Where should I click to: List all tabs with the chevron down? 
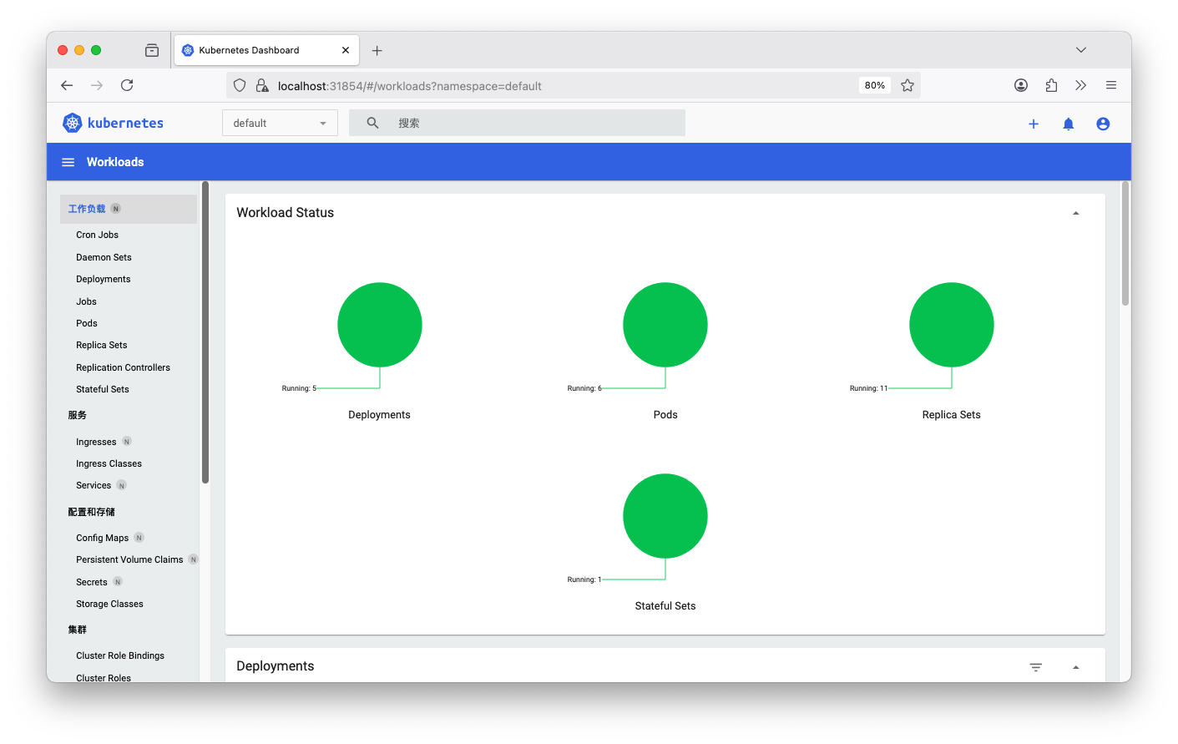pyautogui.click(x=1081, y=50)
